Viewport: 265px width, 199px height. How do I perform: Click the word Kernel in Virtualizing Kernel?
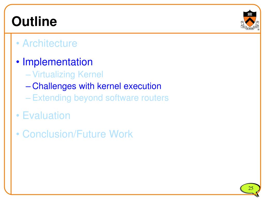click(x=91, y=74)
